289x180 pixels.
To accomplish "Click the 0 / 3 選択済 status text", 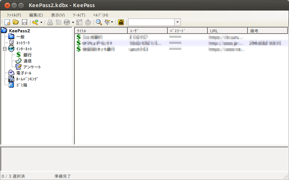I will (13, 176).
